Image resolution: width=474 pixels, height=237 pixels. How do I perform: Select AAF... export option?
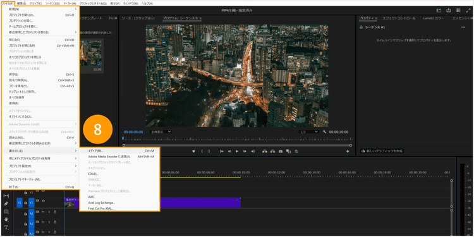119,197
